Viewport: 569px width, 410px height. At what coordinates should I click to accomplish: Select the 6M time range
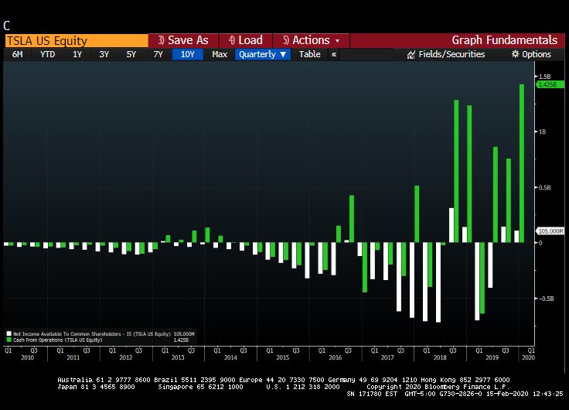coord(18,54)
